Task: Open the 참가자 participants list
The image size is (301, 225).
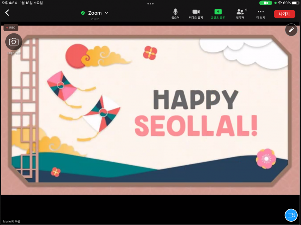Action: (x=240, y=14)
